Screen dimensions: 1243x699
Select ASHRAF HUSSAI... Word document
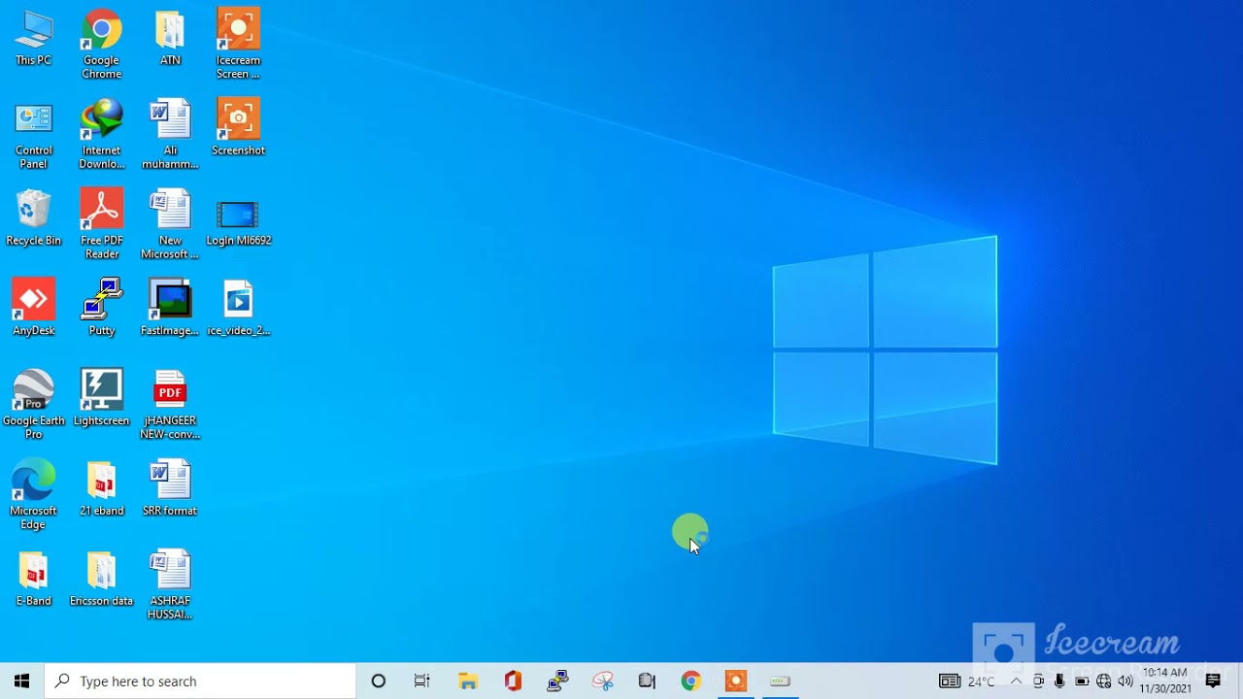tap(170, 586)
